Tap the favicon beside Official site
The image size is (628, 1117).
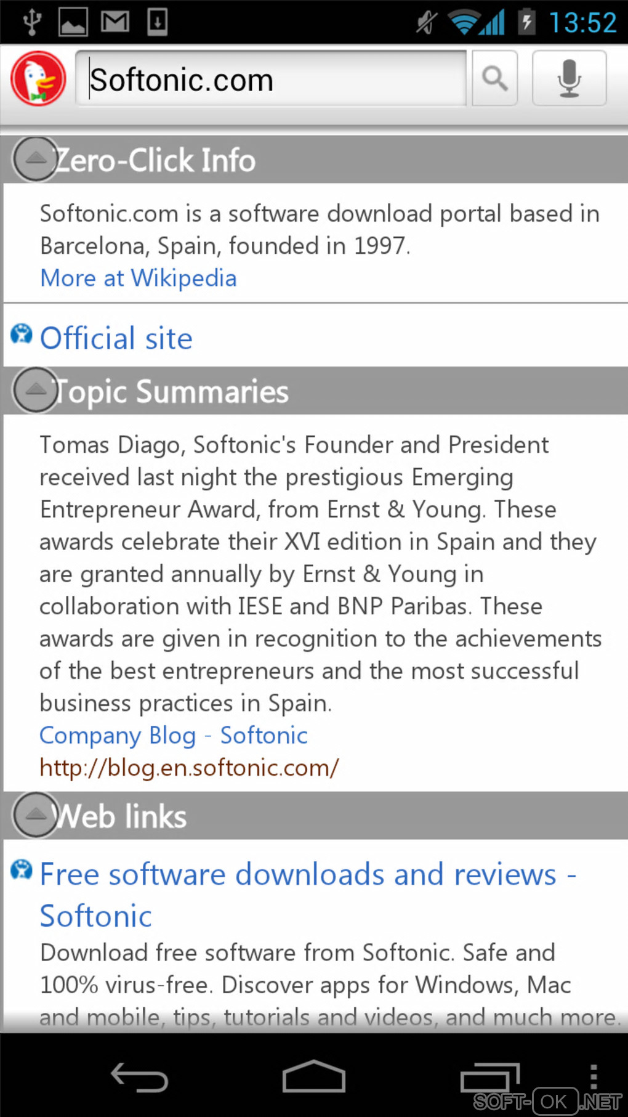tap(22, 334)
